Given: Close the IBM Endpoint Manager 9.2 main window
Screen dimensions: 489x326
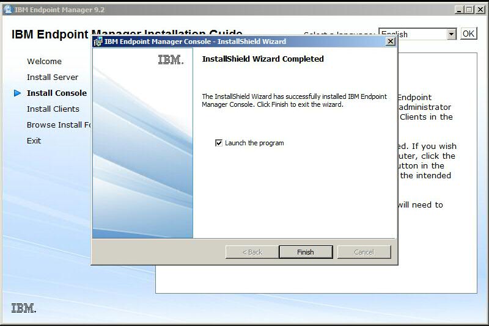Looking at the screenshot, I should point(480,10).
